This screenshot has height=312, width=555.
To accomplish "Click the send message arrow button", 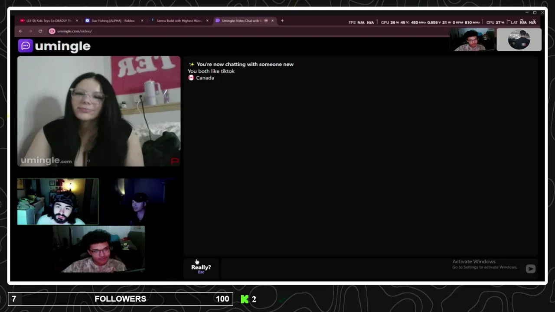I will 530,269.
